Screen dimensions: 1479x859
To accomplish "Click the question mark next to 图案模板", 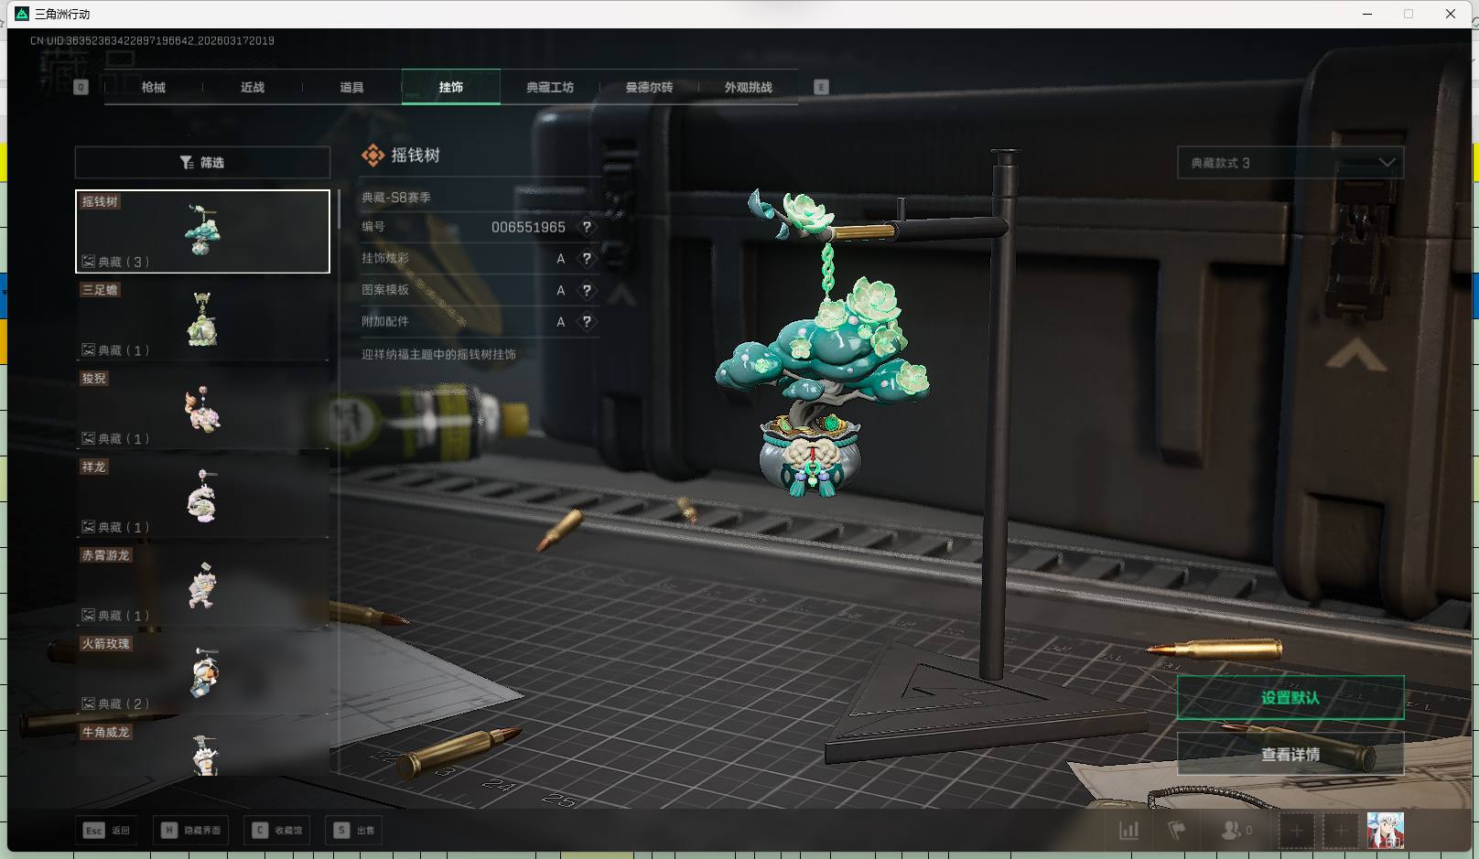I will click(x=587, y=290).
